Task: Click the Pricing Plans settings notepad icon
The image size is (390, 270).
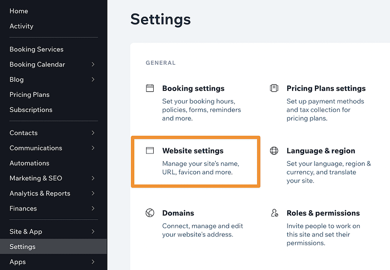Action: point(274,88)
